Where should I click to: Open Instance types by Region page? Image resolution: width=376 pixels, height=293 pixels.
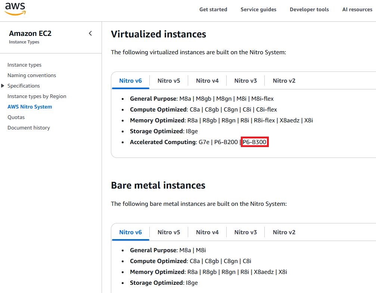(37, 96)
